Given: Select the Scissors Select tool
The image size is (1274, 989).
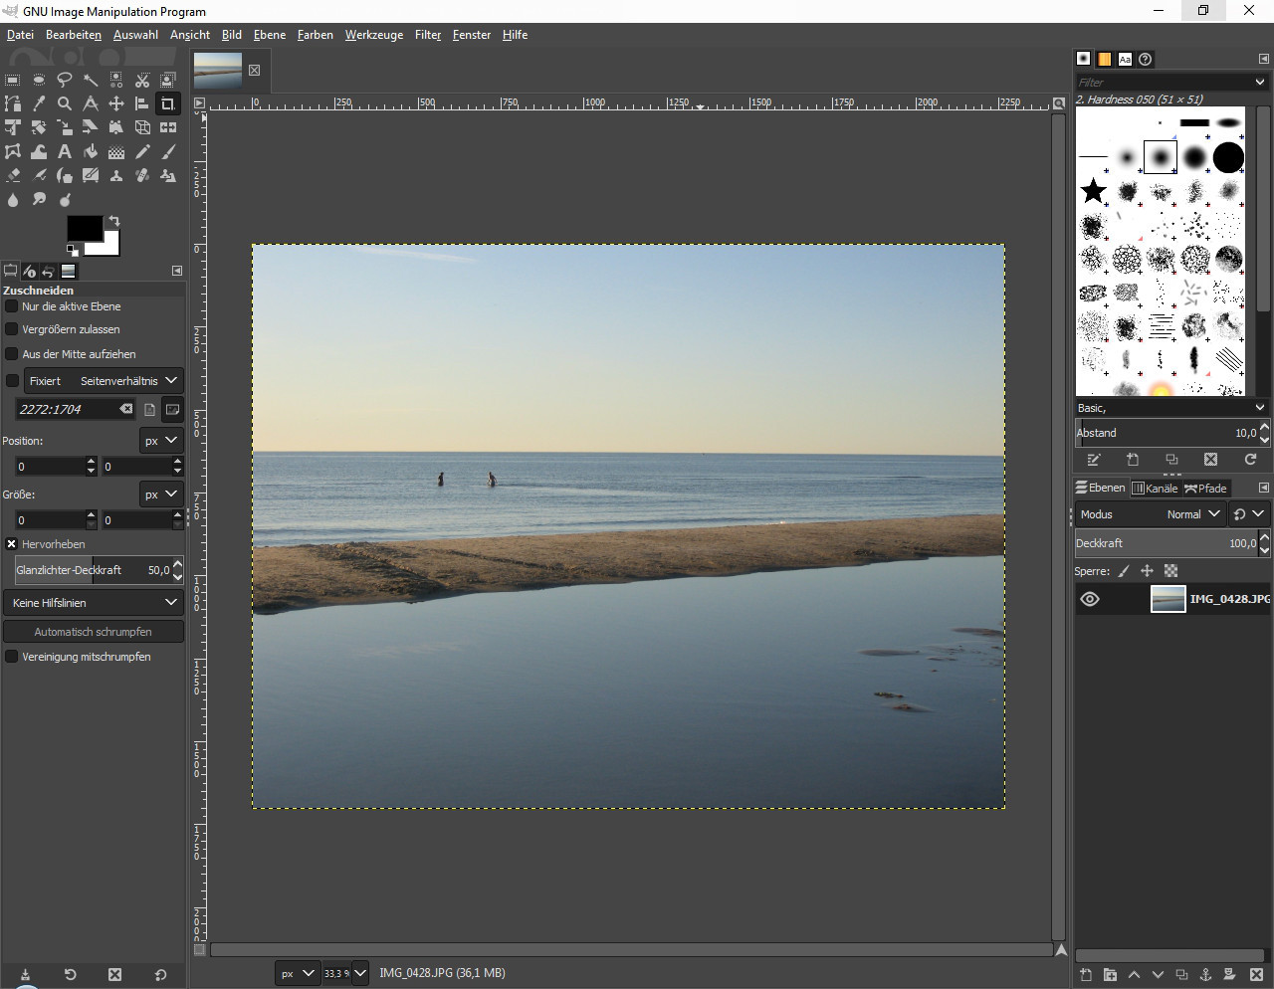Looking at the screenshot, I should (142, 80).
